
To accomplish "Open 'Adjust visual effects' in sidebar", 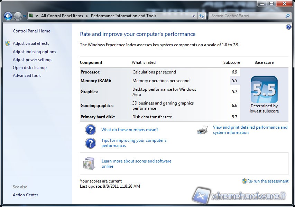I will click(31, 43).
